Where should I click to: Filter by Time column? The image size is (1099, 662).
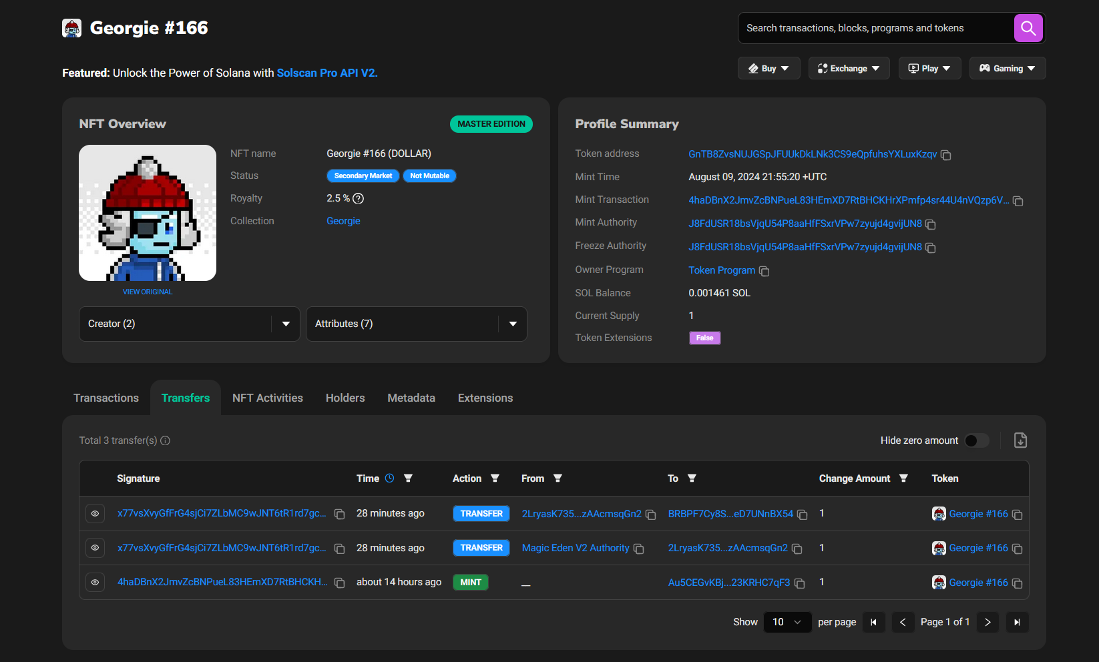[x=408, y=478]
